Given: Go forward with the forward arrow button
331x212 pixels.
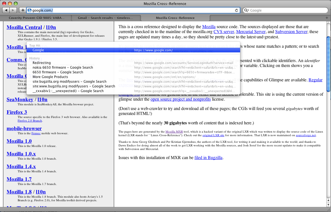Looking at the screenshot, I should click(13, 10).
